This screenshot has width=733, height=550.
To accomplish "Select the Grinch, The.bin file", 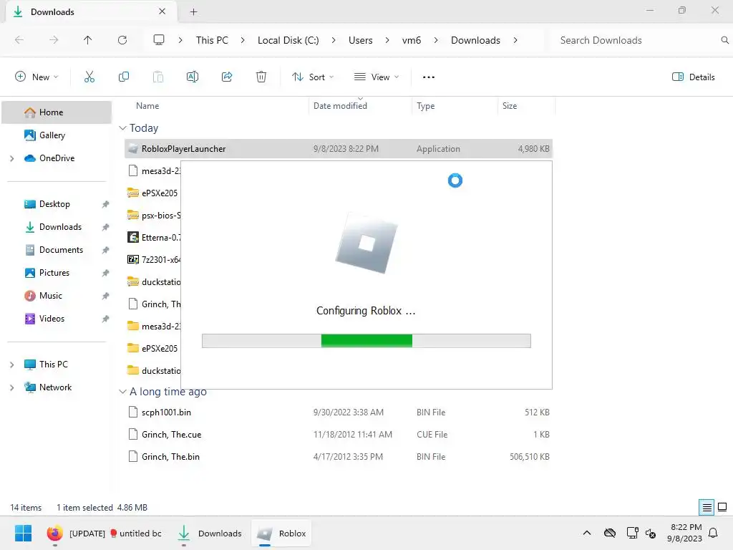I will pyautogui.click(x=339, y=457).
